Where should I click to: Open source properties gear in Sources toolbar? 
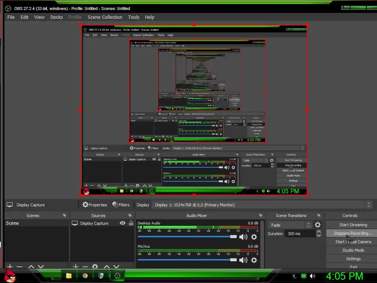(x=95, y=266)
